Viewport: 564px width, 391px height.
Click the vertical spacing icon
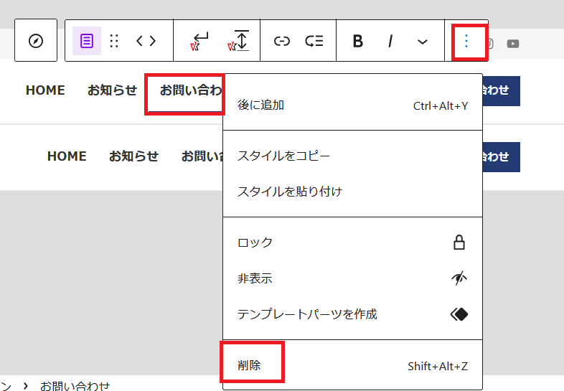[x=238, y=41]
